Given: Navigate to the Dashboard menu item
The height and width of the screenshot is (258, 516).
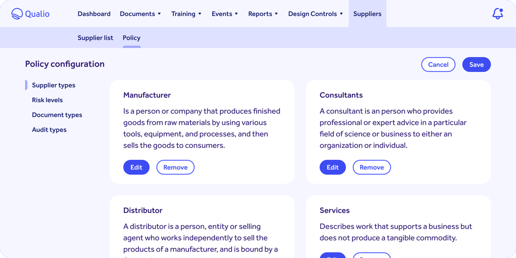Looking at the screenshot, I should (94, 13).
